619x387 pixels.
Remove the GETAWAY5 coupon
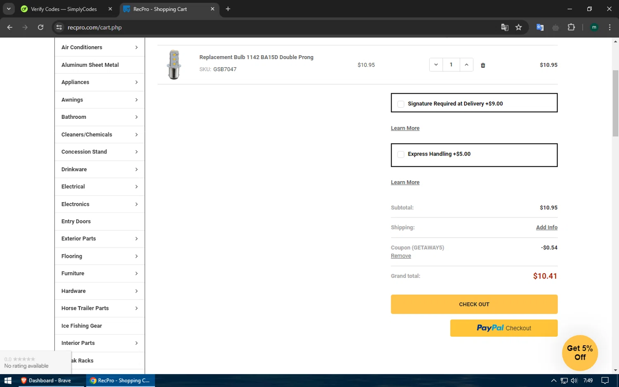tap(401, 256)
